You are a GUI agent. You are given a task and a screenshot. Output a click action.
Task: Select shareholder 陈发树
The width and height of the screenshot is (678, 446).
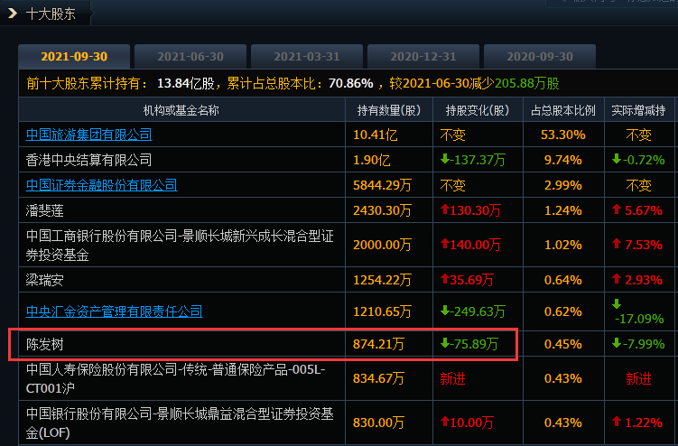click(x=45, y=344)
